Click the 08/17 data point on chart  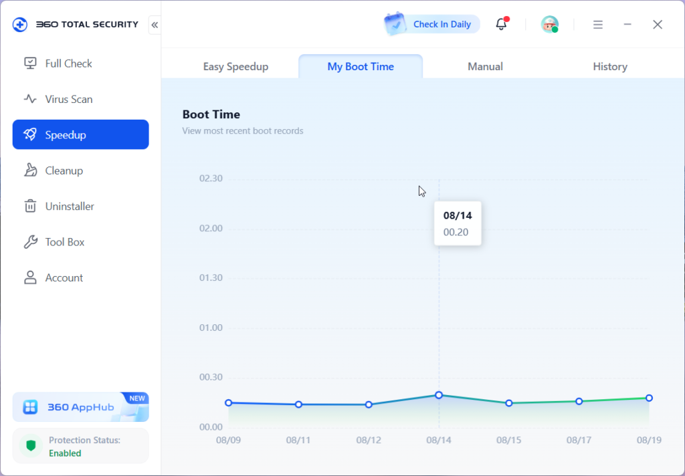coord(579,401)
